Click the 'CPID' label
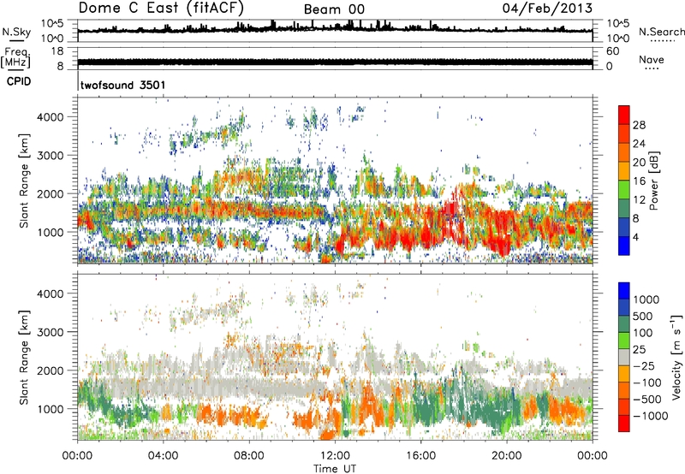Screen dimensions: 685x474 (x=19, y=81)
